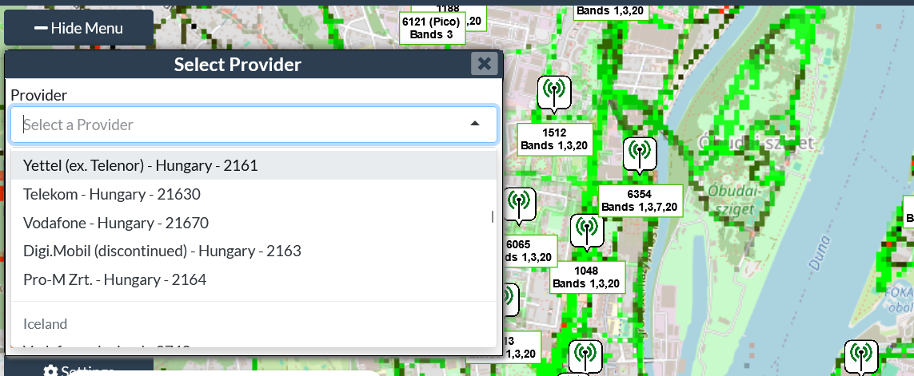Click the Óbudai-sziget map label
This screenshot has height=376, width=914.
tap(732, 199)
